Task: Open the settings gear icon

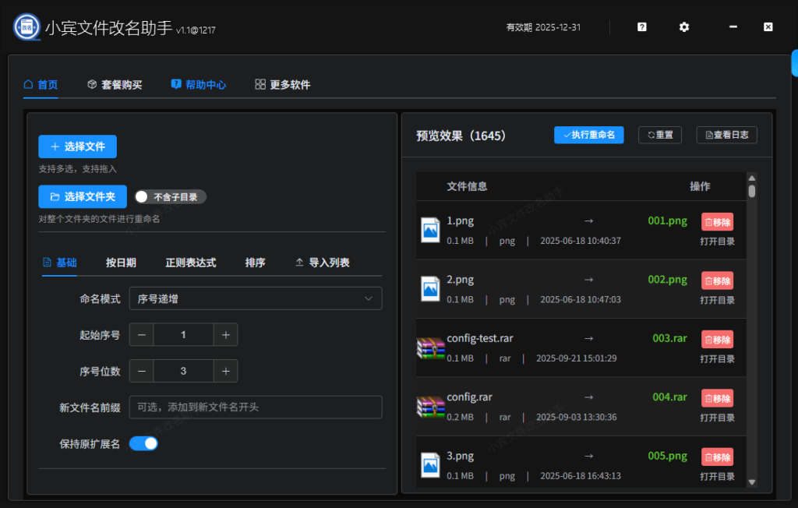Action: [x=683, y=26]
